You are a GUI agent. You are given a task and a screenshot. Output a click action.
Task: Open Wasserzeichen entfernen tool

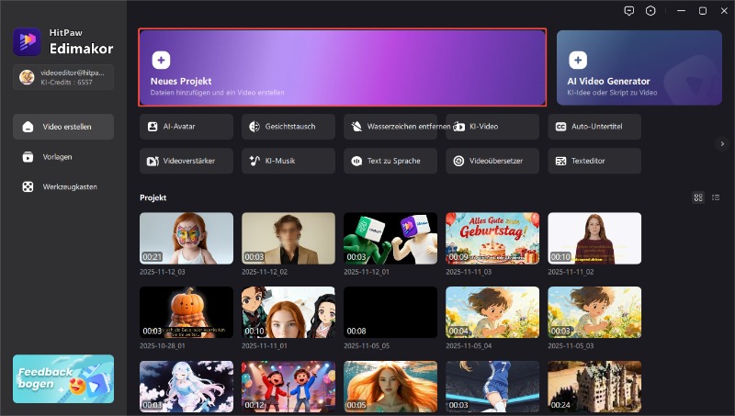pos(390,127)
